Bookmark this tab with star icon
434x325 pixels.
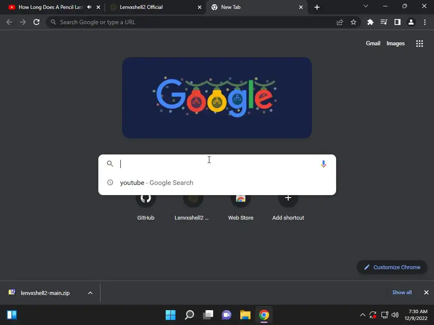point(353,22)
